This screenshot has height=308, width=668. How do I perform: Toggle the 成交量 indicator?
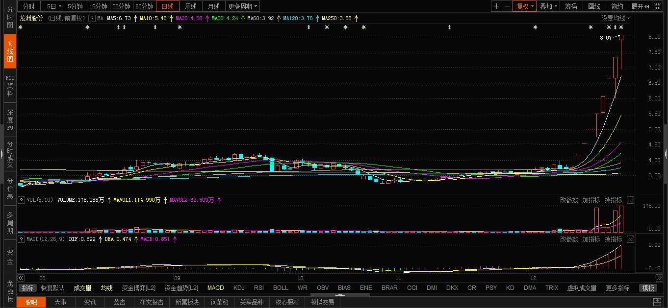83,288
